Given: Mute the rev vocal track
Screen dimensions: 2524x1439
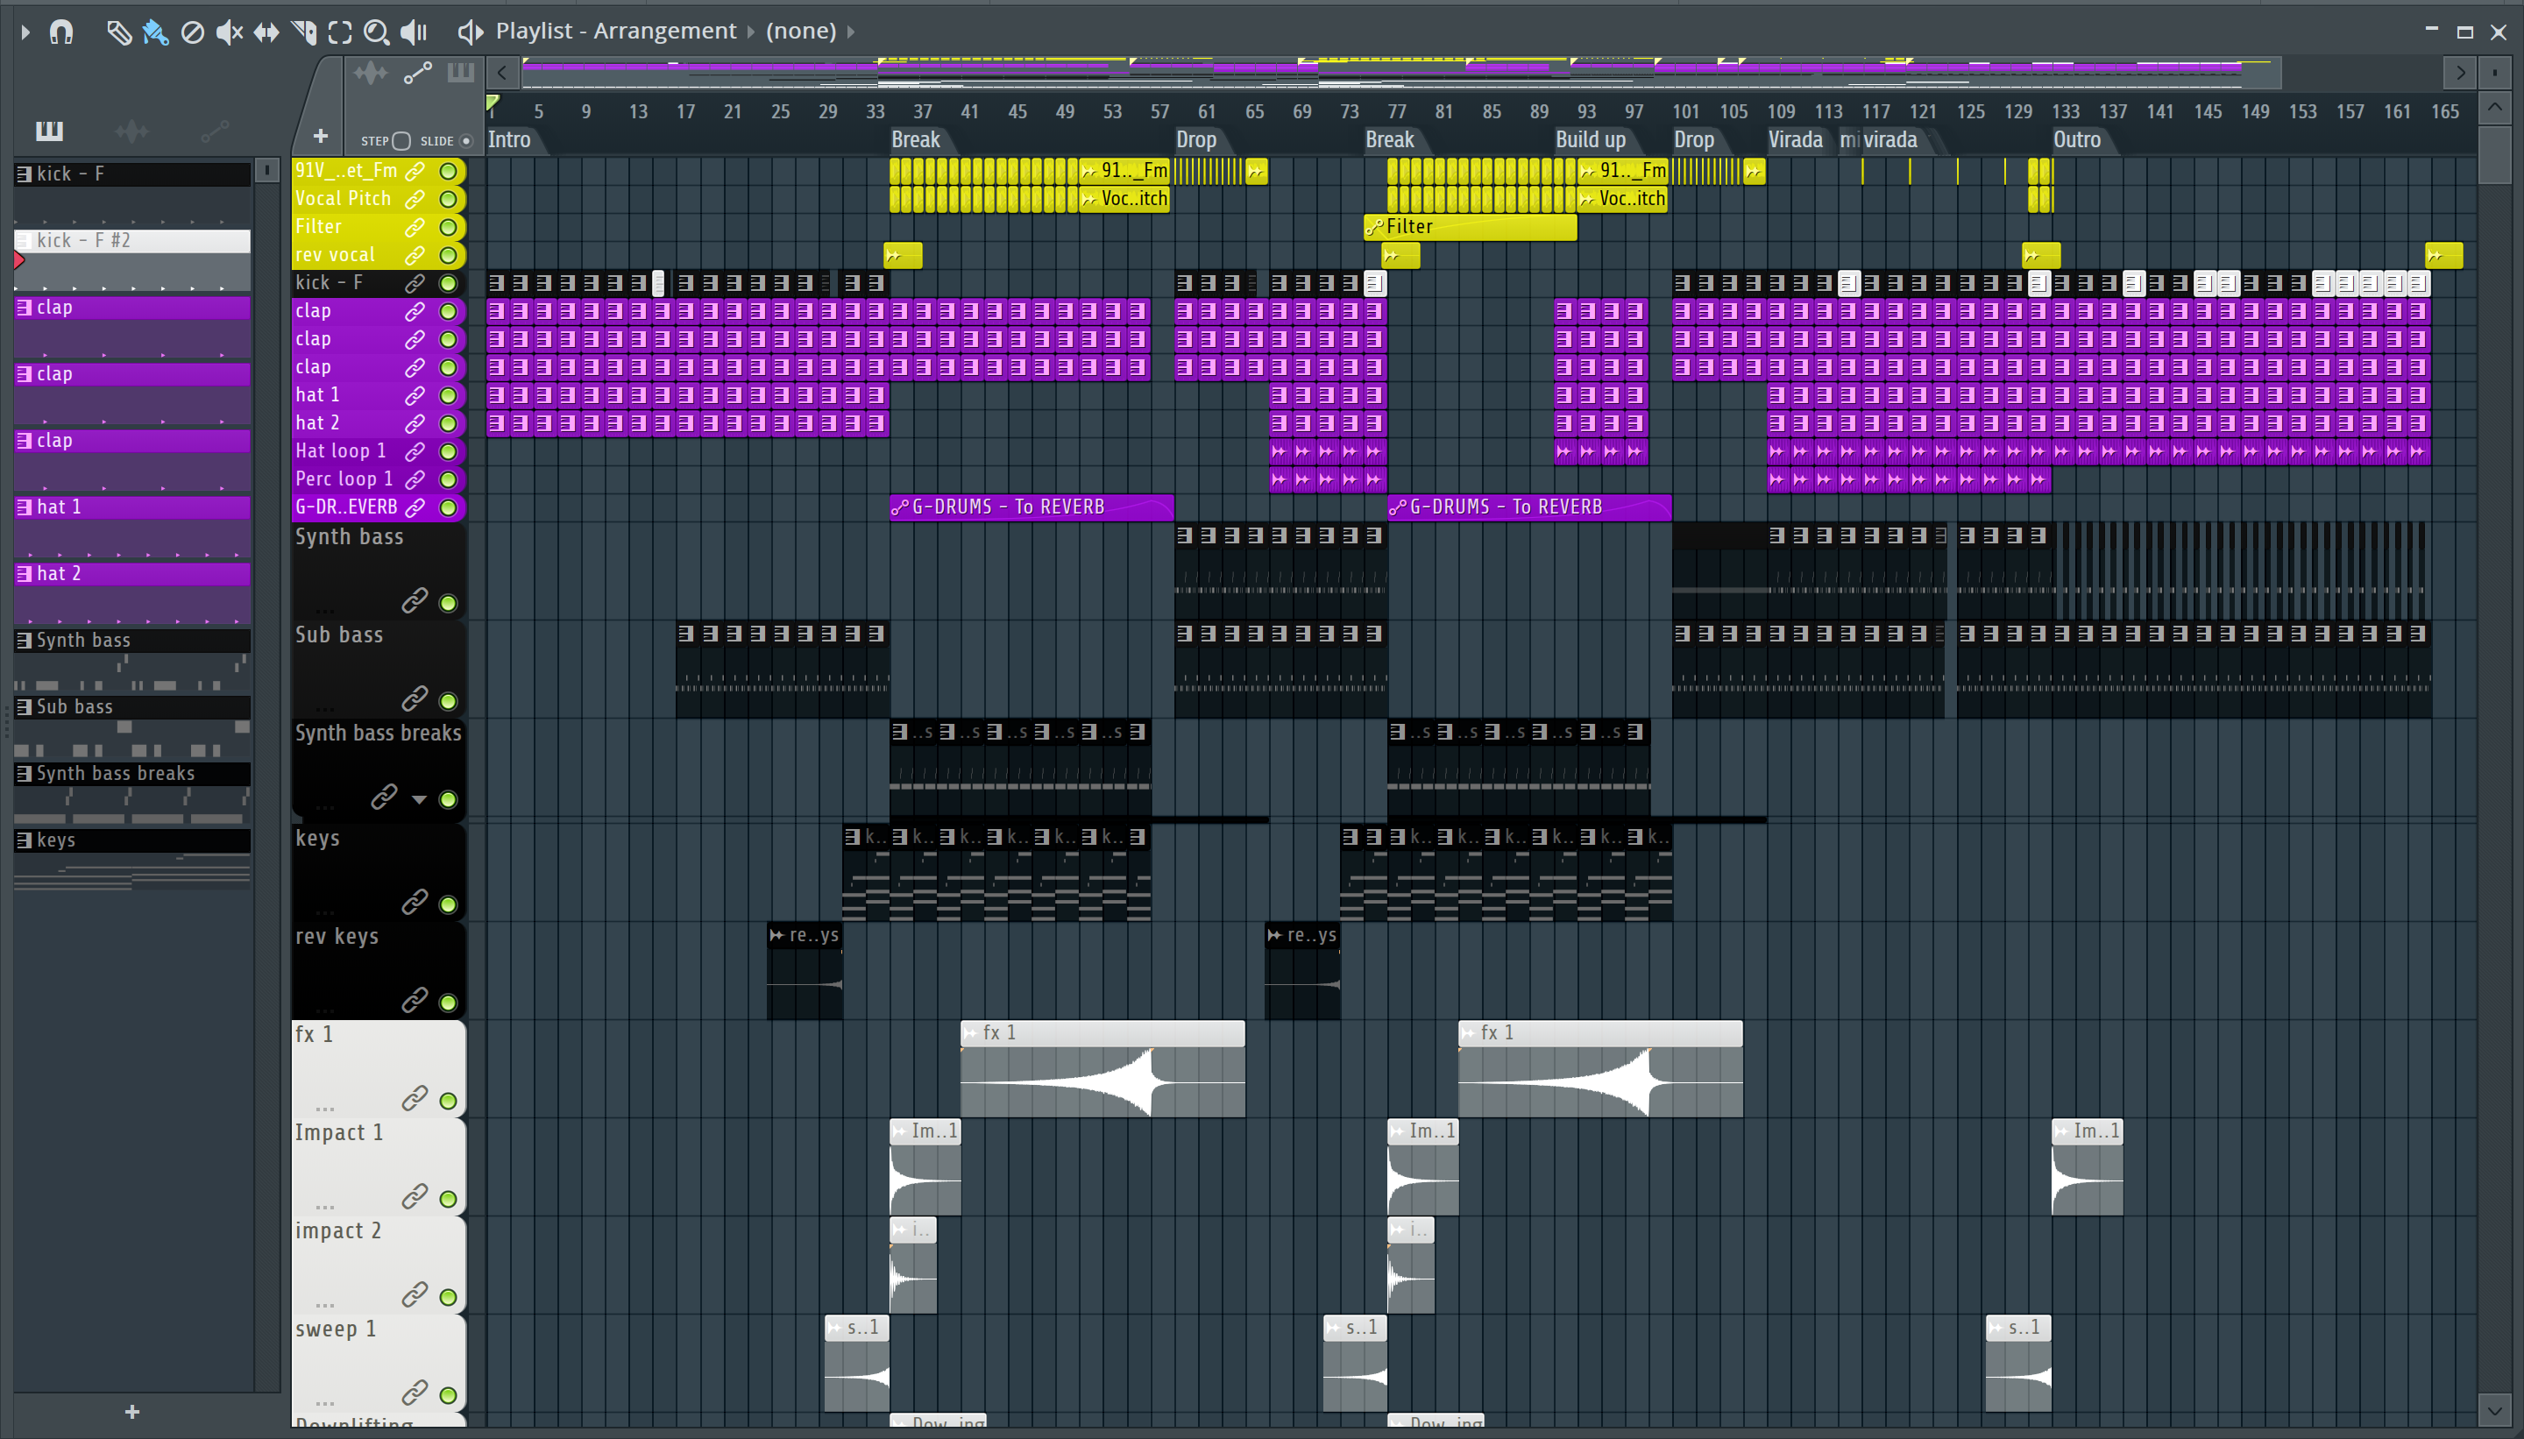Looking at the screenshot, I should 448,256.
